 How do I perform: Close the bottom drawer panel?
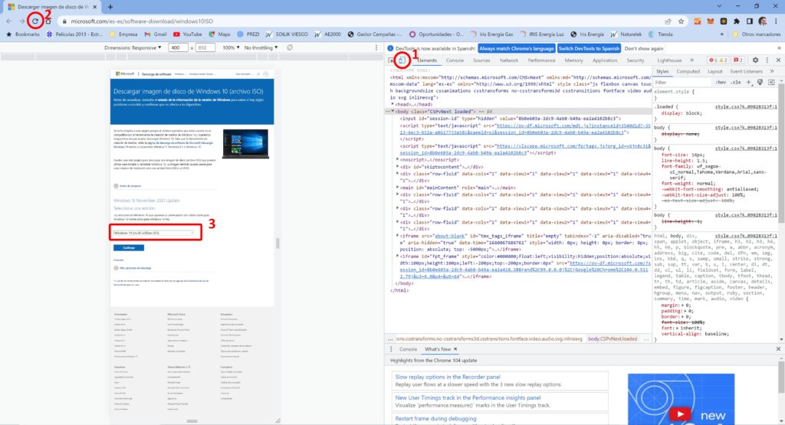click(778, 349)
